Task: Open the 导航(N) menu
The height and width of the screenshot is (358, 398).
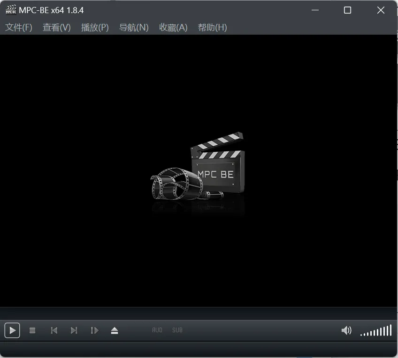Action: click(x=134, y=28)
